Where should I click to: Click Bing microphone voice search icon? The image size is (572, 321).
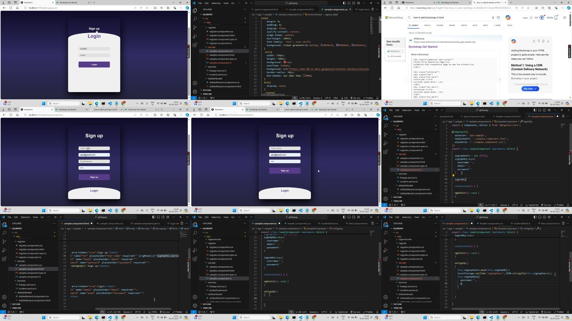[x=493, y=17]
